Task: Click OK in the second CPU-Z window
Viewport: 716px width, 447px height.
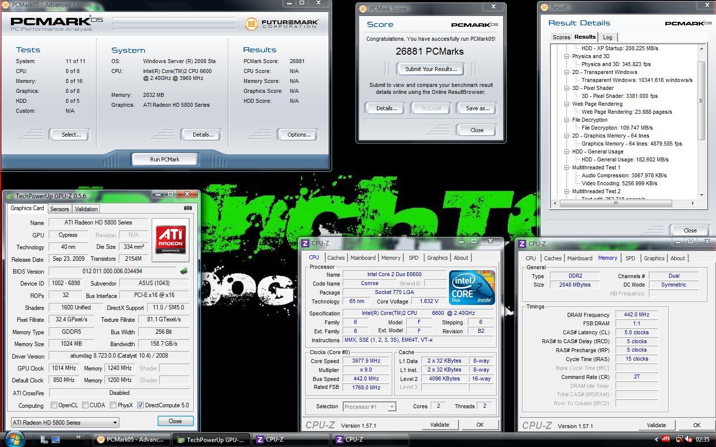Action: point(697,425)
